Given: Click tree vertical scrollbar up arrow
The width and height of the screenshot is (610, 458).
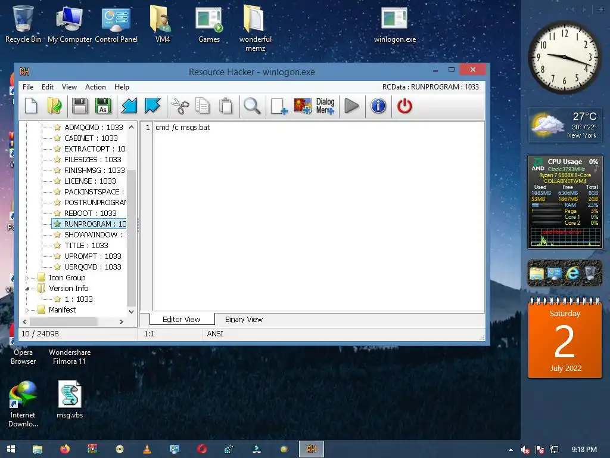Looking at the screenshot, I should 132,127.
